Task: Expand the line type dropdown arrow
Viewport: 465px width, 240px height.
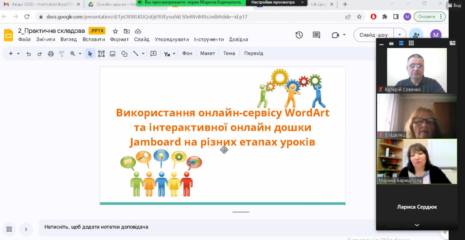Action: click(x=143, y=54)
